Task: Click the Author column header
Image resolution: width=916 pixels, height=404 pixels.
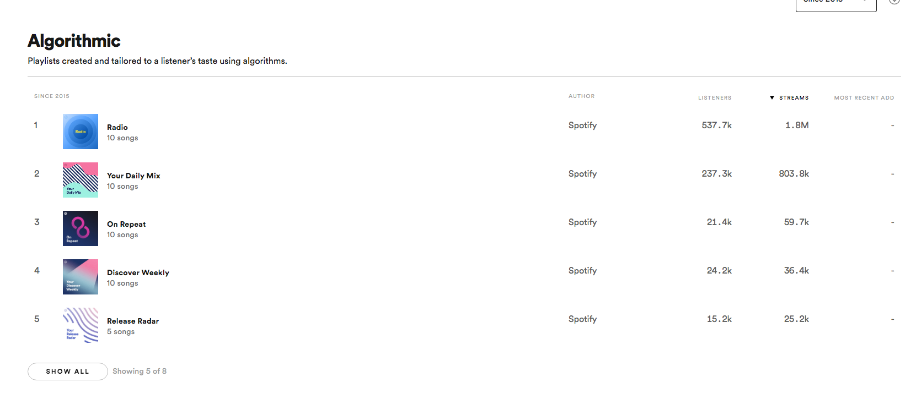Action: click(582, 96)
